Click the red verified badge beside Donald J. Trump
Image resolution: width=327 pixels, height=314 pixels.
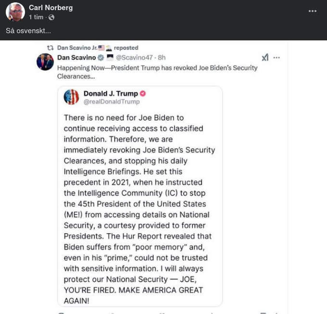point(143,93)
